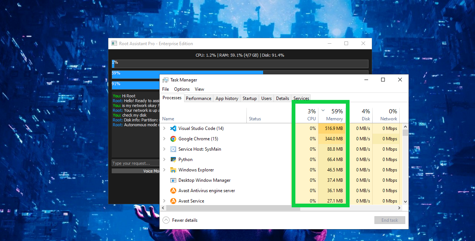Click the 'Root: Autonomous mode' chat message

(136, 125)
